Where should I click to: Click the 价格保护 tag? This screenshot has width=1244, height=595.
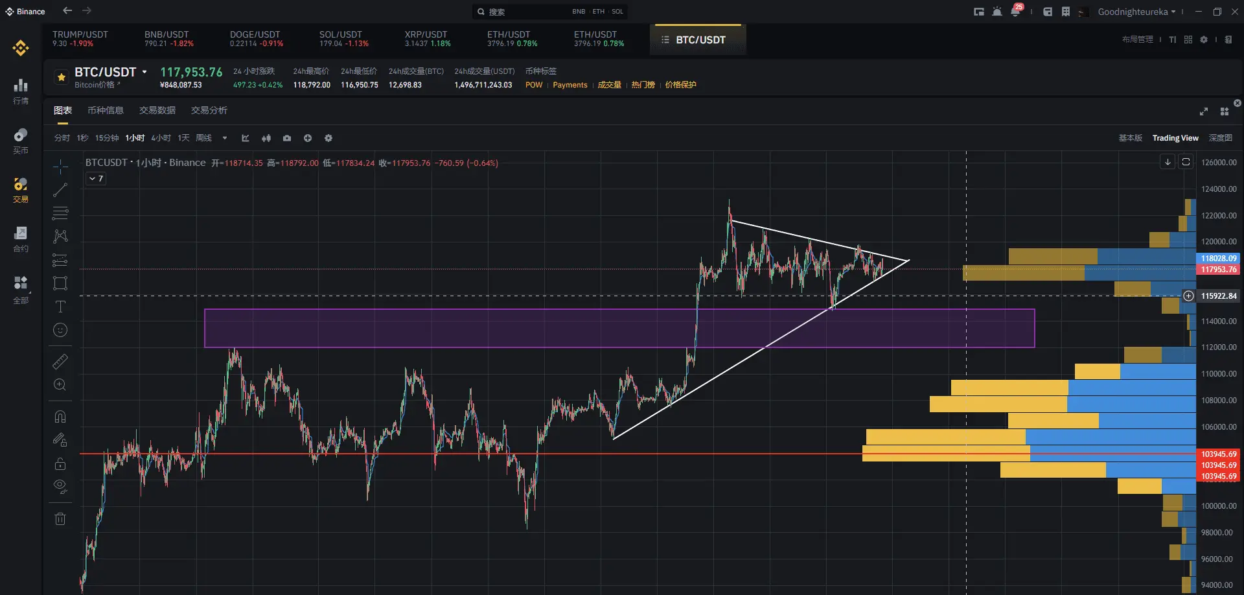680,85
